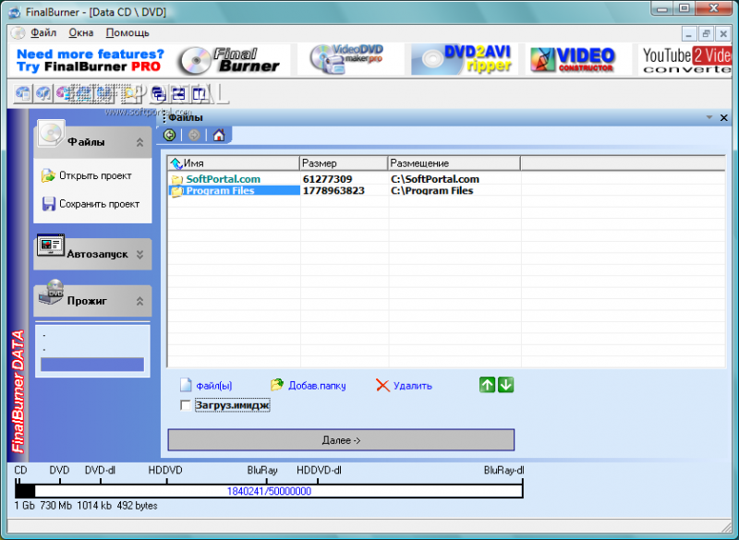This screenshot has width=739, height=540.
Task: Open the Video Constructor banner
Action: click(x=578, y=59)
